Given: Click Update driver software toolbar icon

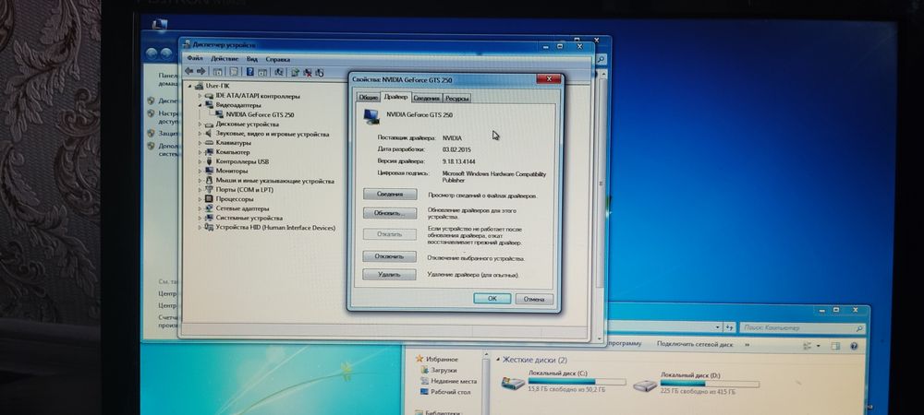Looking at the screenshot, I should [296, 72].
